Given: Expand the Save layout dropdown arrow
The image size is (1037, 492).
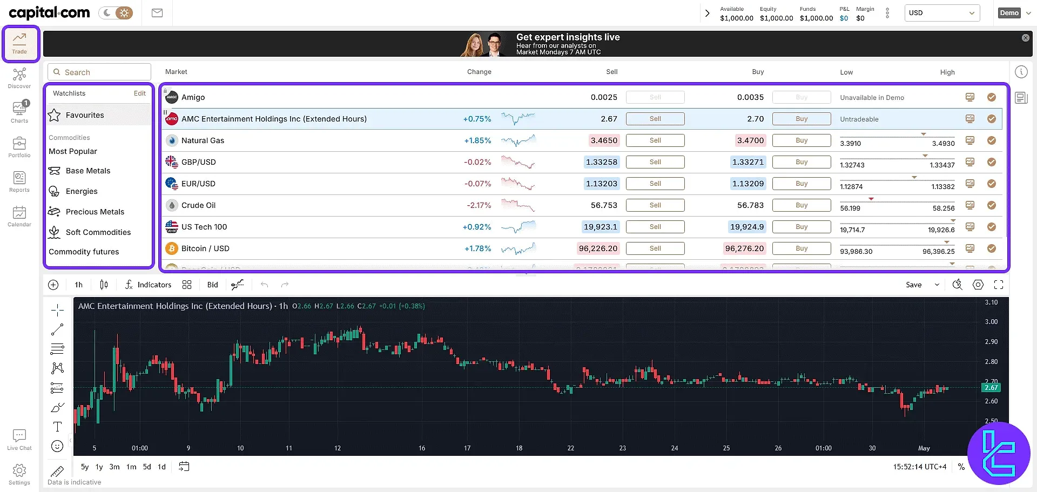Looking at the screenshot, I should [937, 285].
